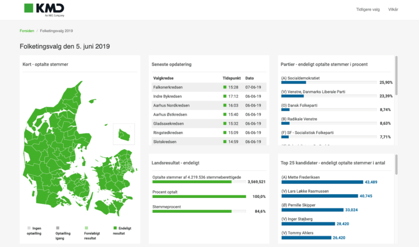This screenshot has height=247, width=419.
Task: Click the 'Optælling igang' legend square
Action: [57, 228]
